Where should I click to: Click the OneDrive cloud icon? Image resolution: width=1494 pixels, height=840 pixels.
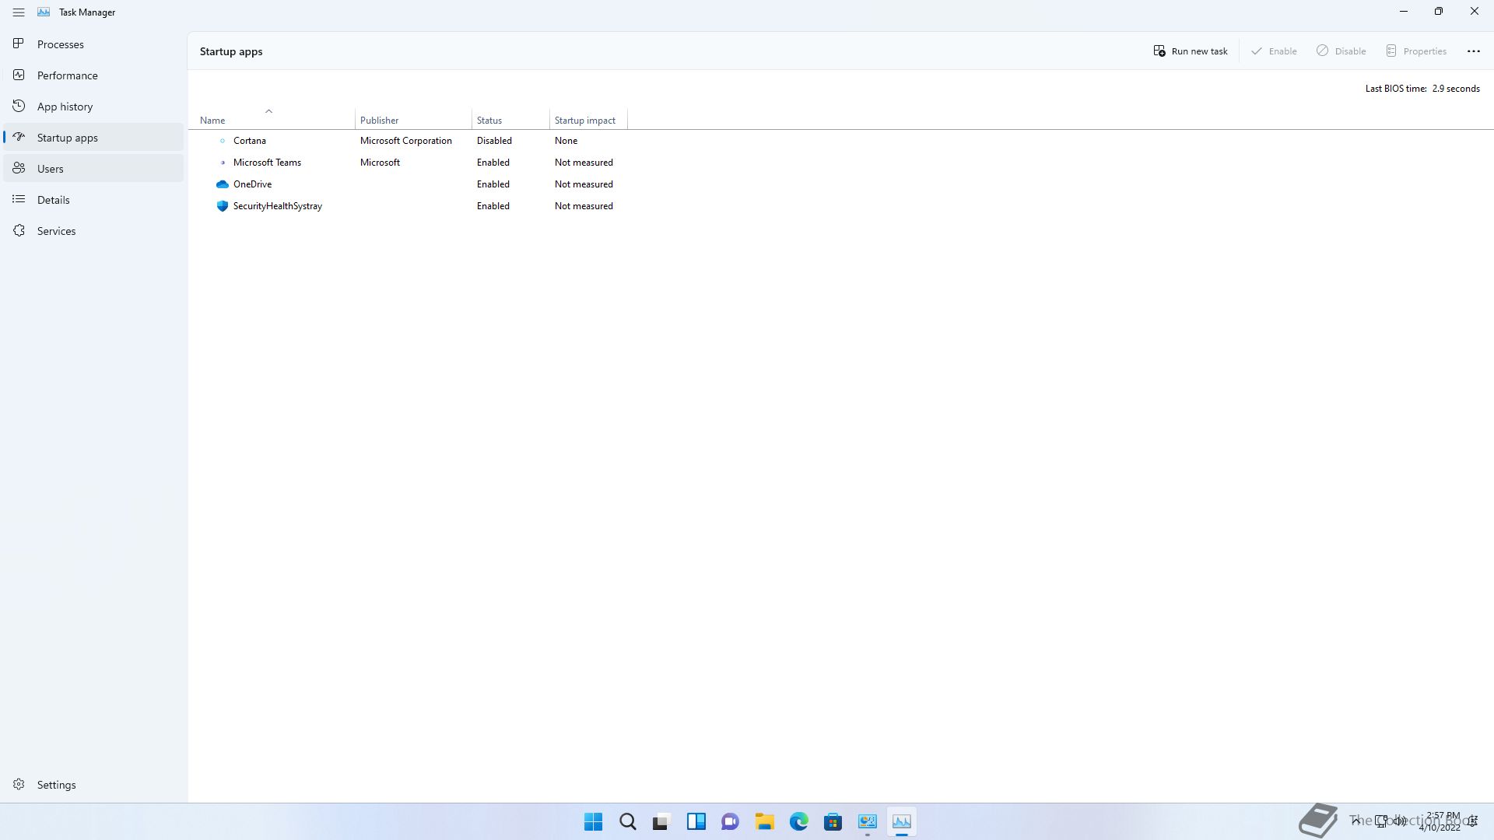222,184
